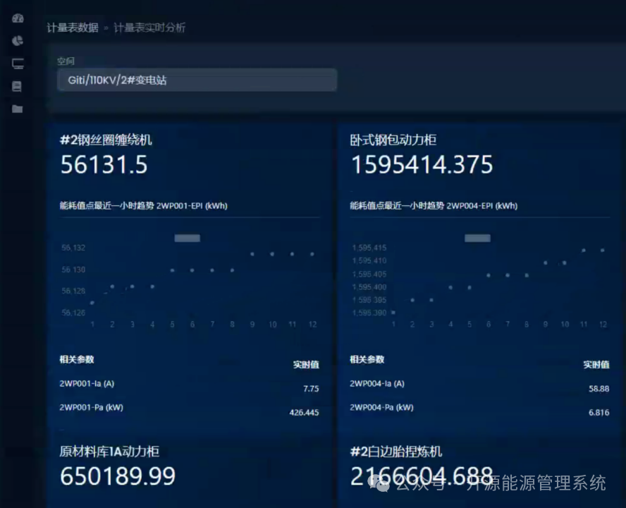
Task: Toggle the 2WP001-EPI chart legend marker
Action: point(186,238)
